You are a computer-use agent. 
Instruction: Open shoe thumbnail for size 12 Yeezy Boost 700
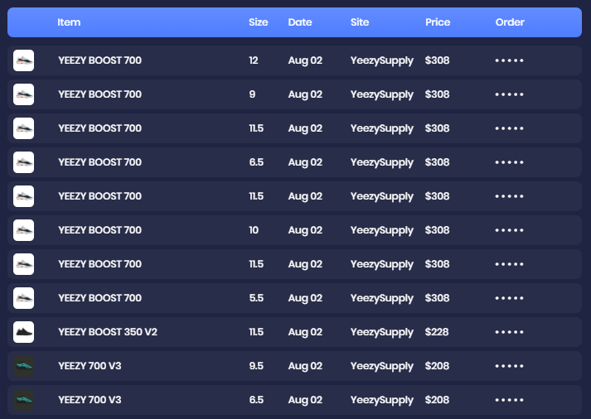24,60
